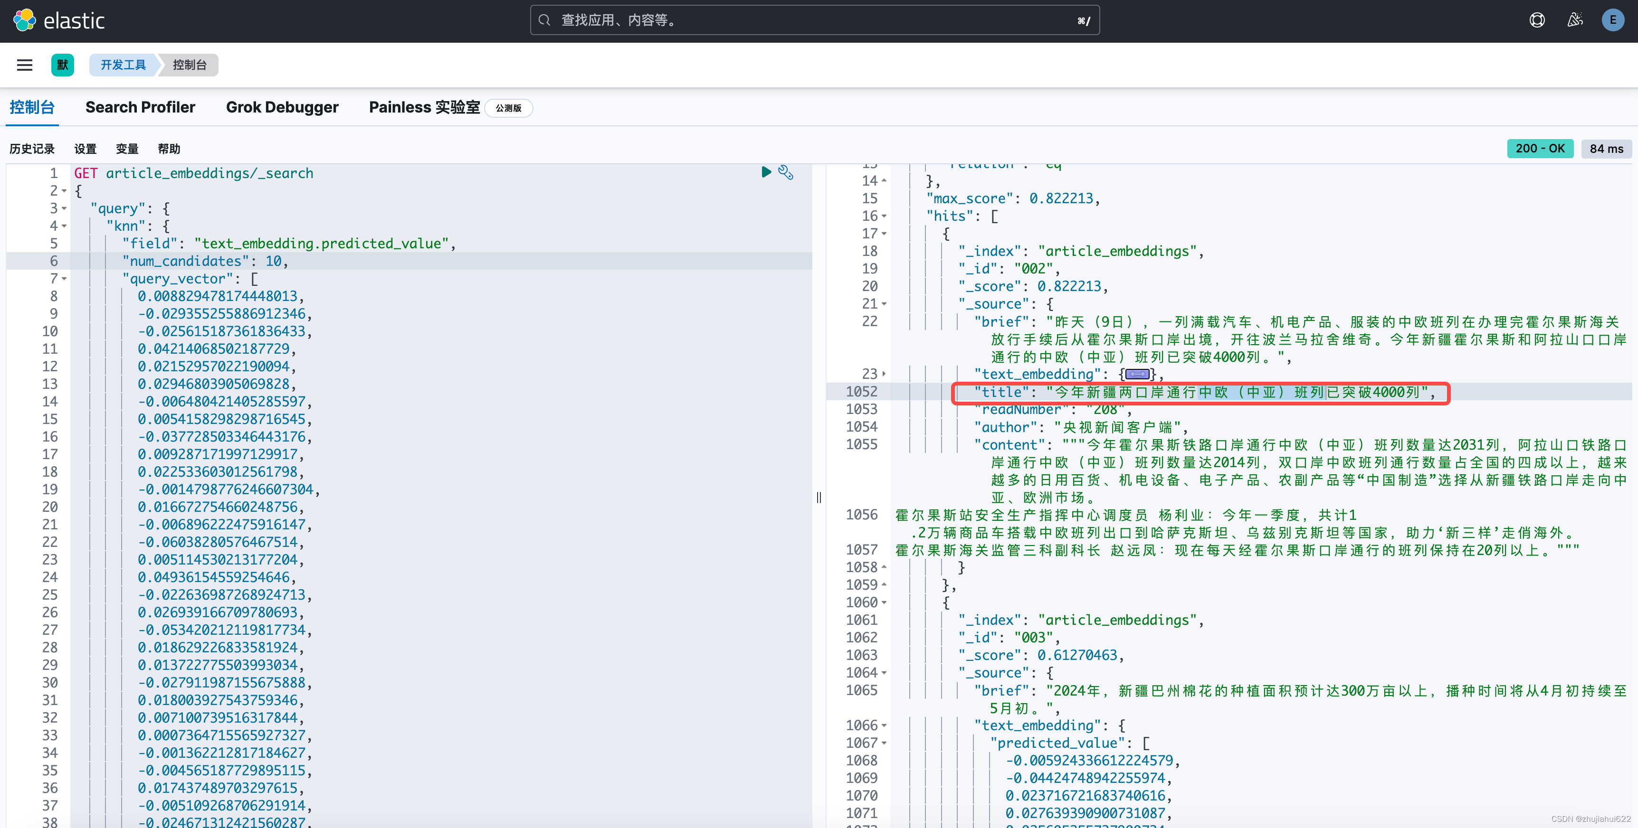Collapse the query block on line 3
Viewport: 1638px width, 828px height.
64,208
